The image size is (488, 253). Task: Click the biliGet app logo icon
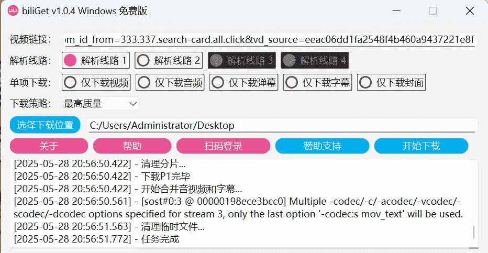click(13, 10)
